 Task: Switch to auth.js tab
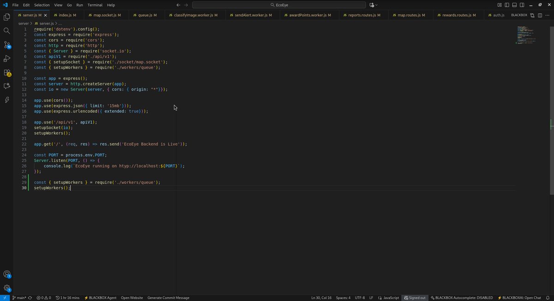[x=495, y=15]
